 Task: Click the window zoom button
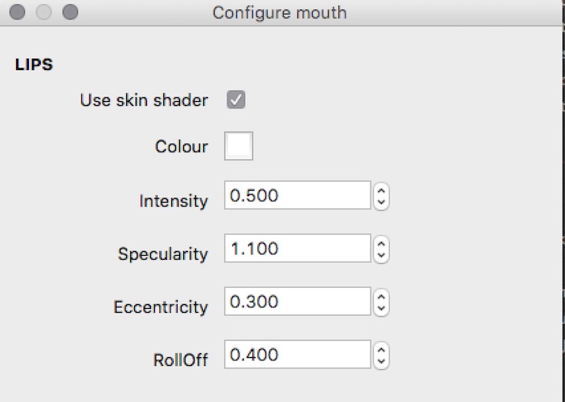click(x=70, y=13)
